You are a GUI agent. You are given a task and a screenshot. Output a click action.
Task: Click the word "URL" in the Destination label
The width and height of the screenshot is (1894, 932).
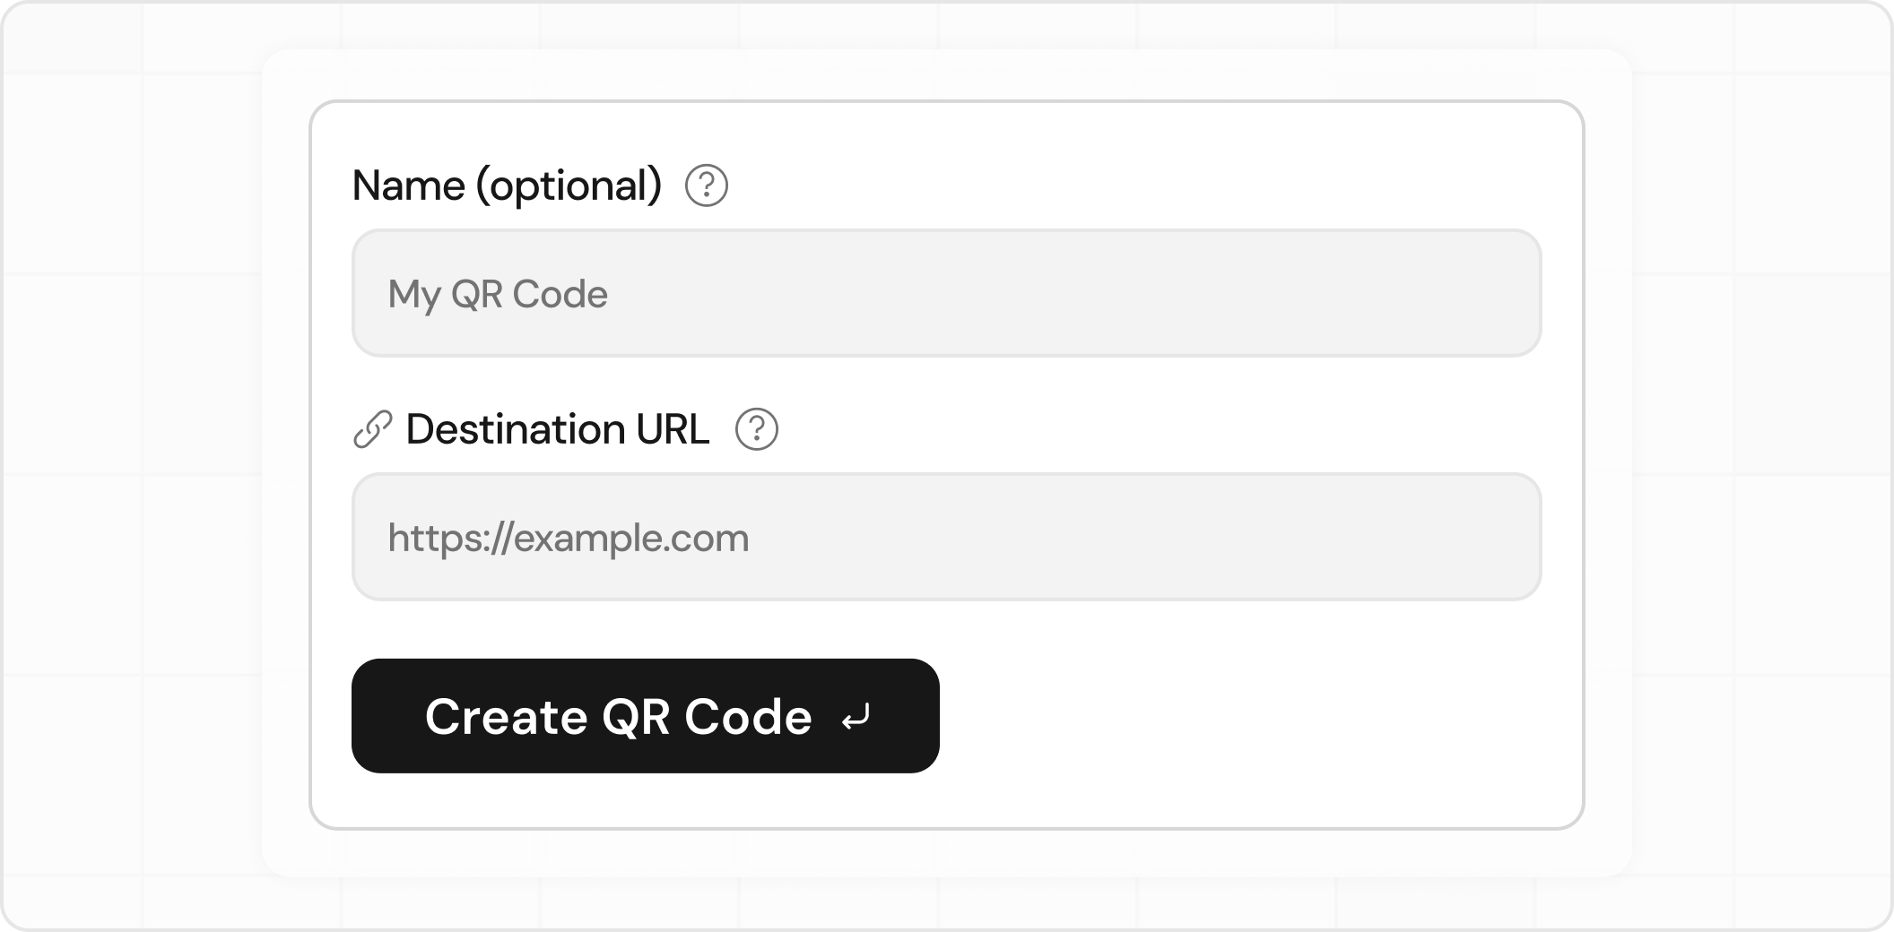(x=673, y=429)
